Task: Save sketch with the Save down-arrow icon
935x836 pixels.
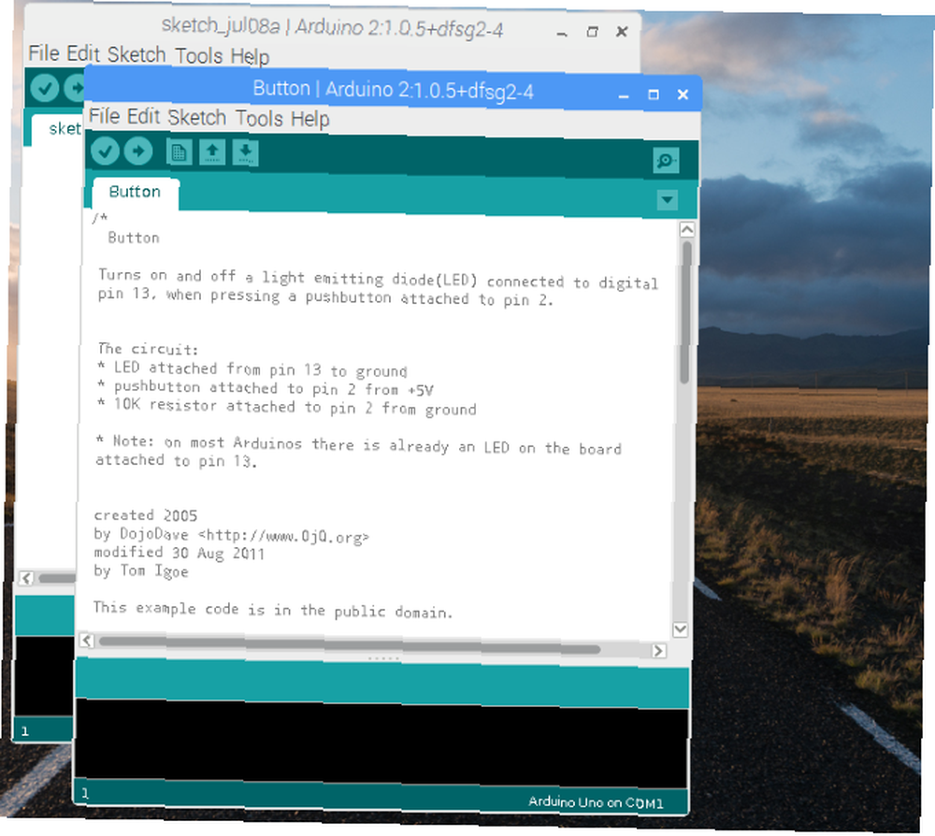Action: pos(245,152)
